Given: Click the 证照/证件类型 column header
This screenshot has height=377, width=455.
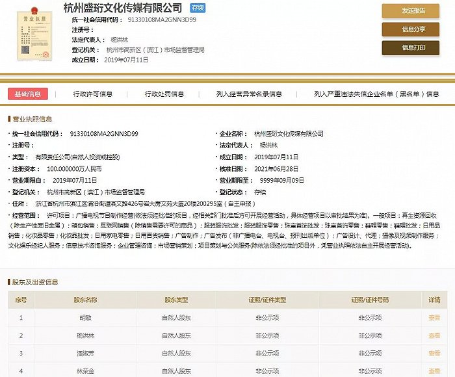Looking at the screenshot, I should (x=267, y=300).
